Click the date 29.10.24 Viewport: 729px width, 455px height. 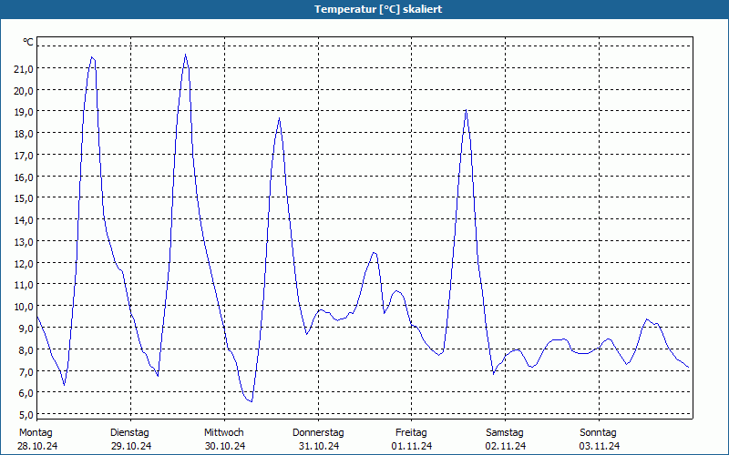pos(131,446)
